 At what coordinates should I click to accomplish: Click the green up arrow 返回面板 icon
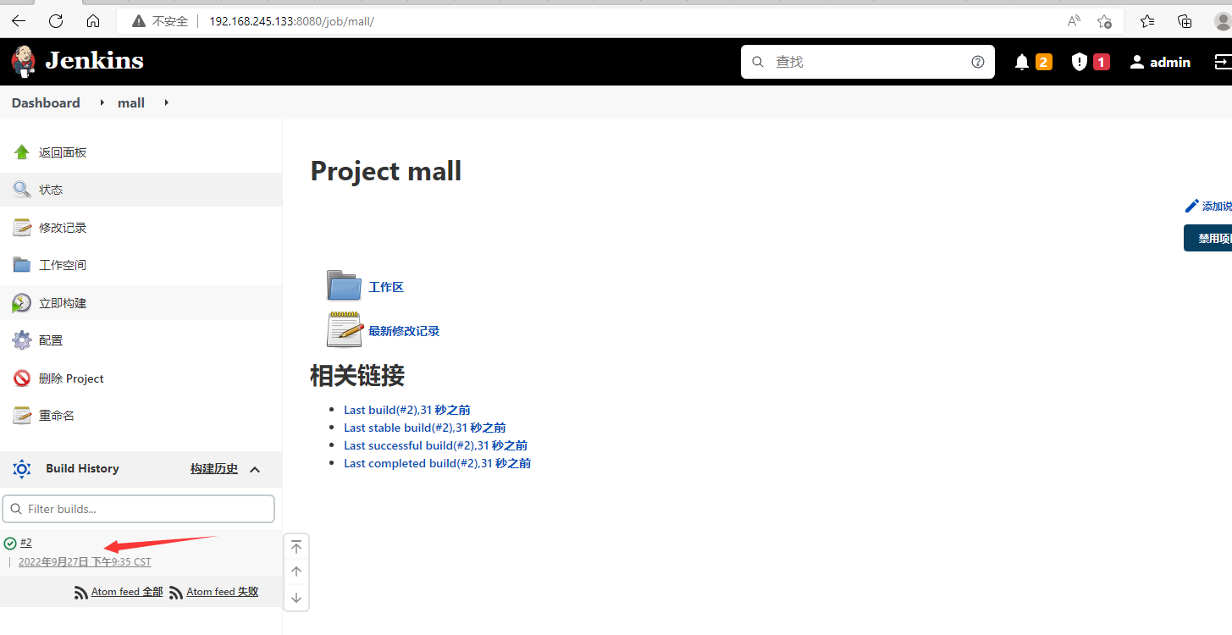pos(22,152)
